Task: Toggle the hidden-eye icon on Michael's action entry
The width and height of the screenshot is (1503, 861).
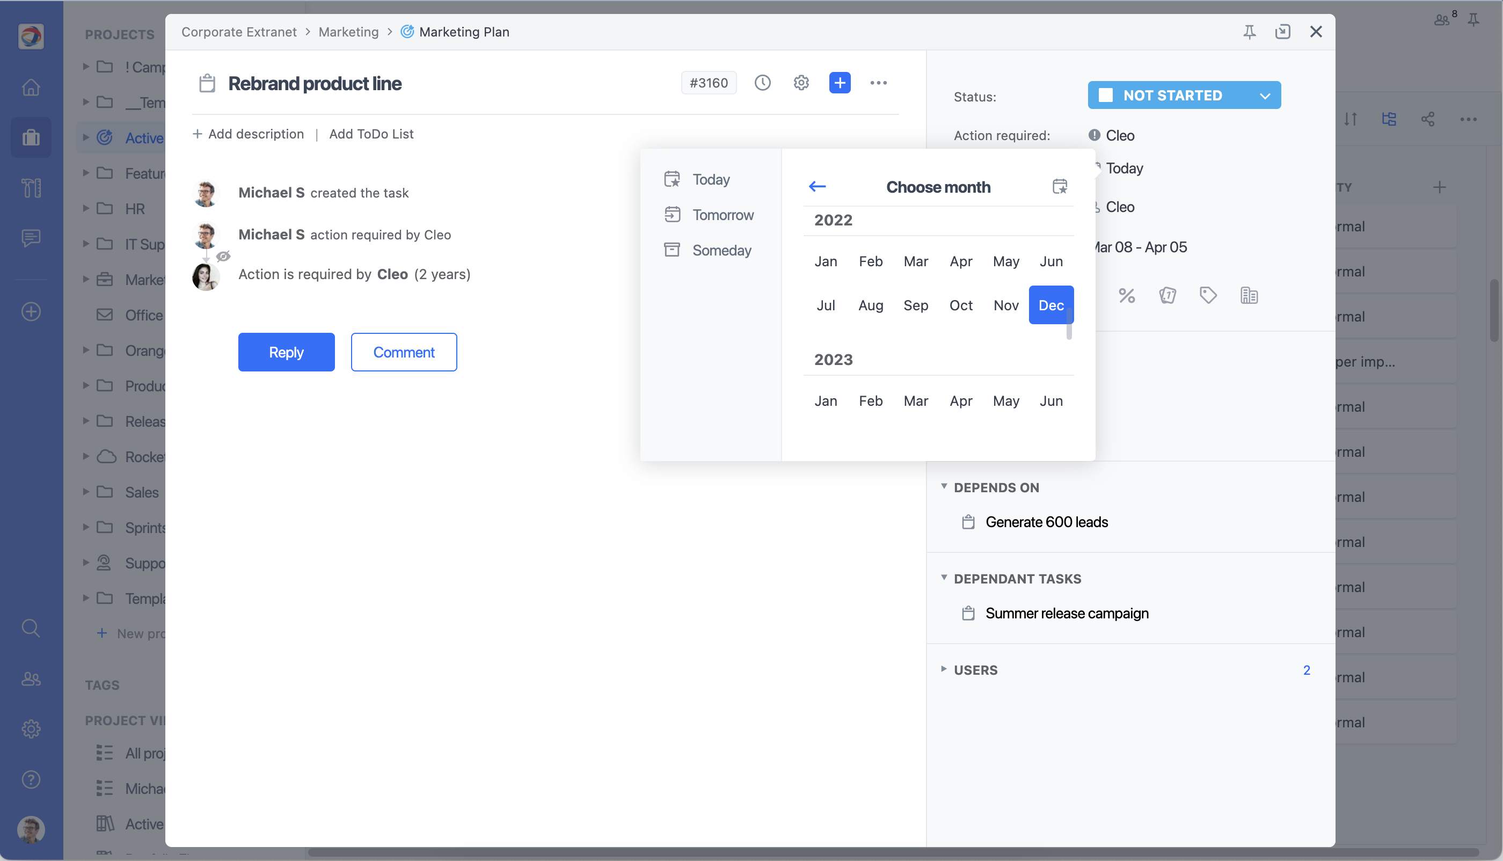Action: tap(223, 256)
